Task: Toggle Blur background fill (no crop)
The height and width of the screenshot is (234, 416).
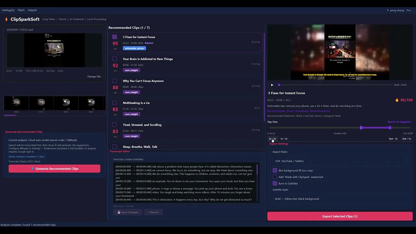Action: 275,170
